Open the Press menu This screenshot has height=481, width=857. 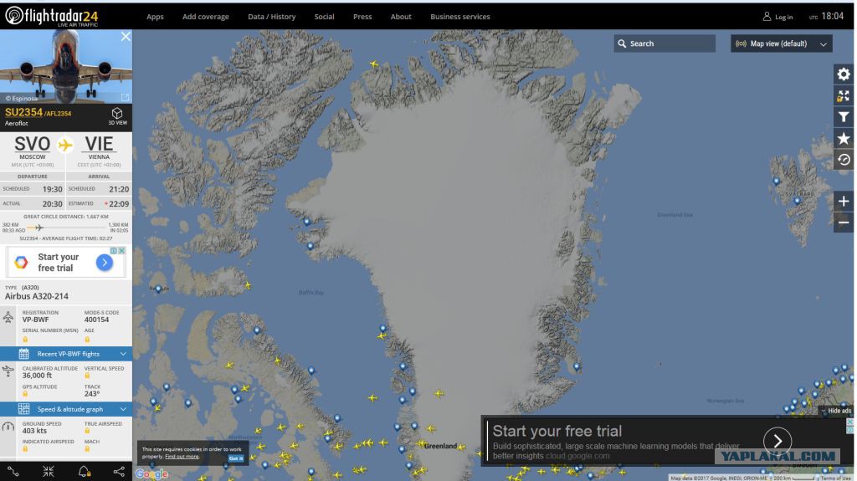coord(362,17)
